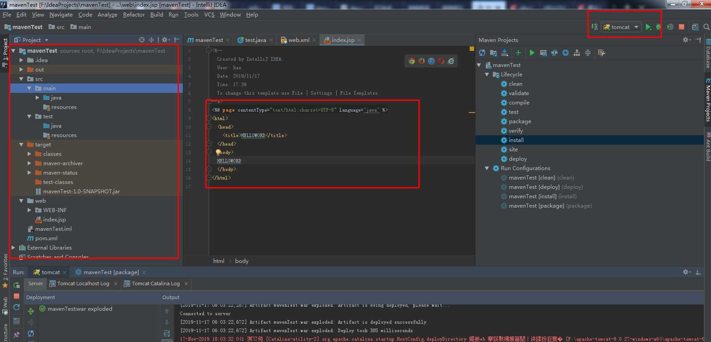The height and width of the screenshot is (342, 711).
Task: Select mavenTest-1.0-SNAPSHOT.jar file
Action: click(x=82, y=192)
